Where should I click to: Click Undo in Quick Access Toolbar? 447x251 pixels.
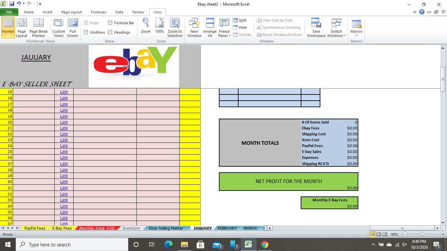point(19,4)
